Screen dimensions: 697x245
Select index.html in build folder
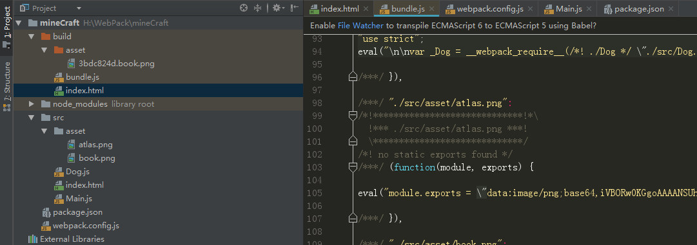point(84,91)
